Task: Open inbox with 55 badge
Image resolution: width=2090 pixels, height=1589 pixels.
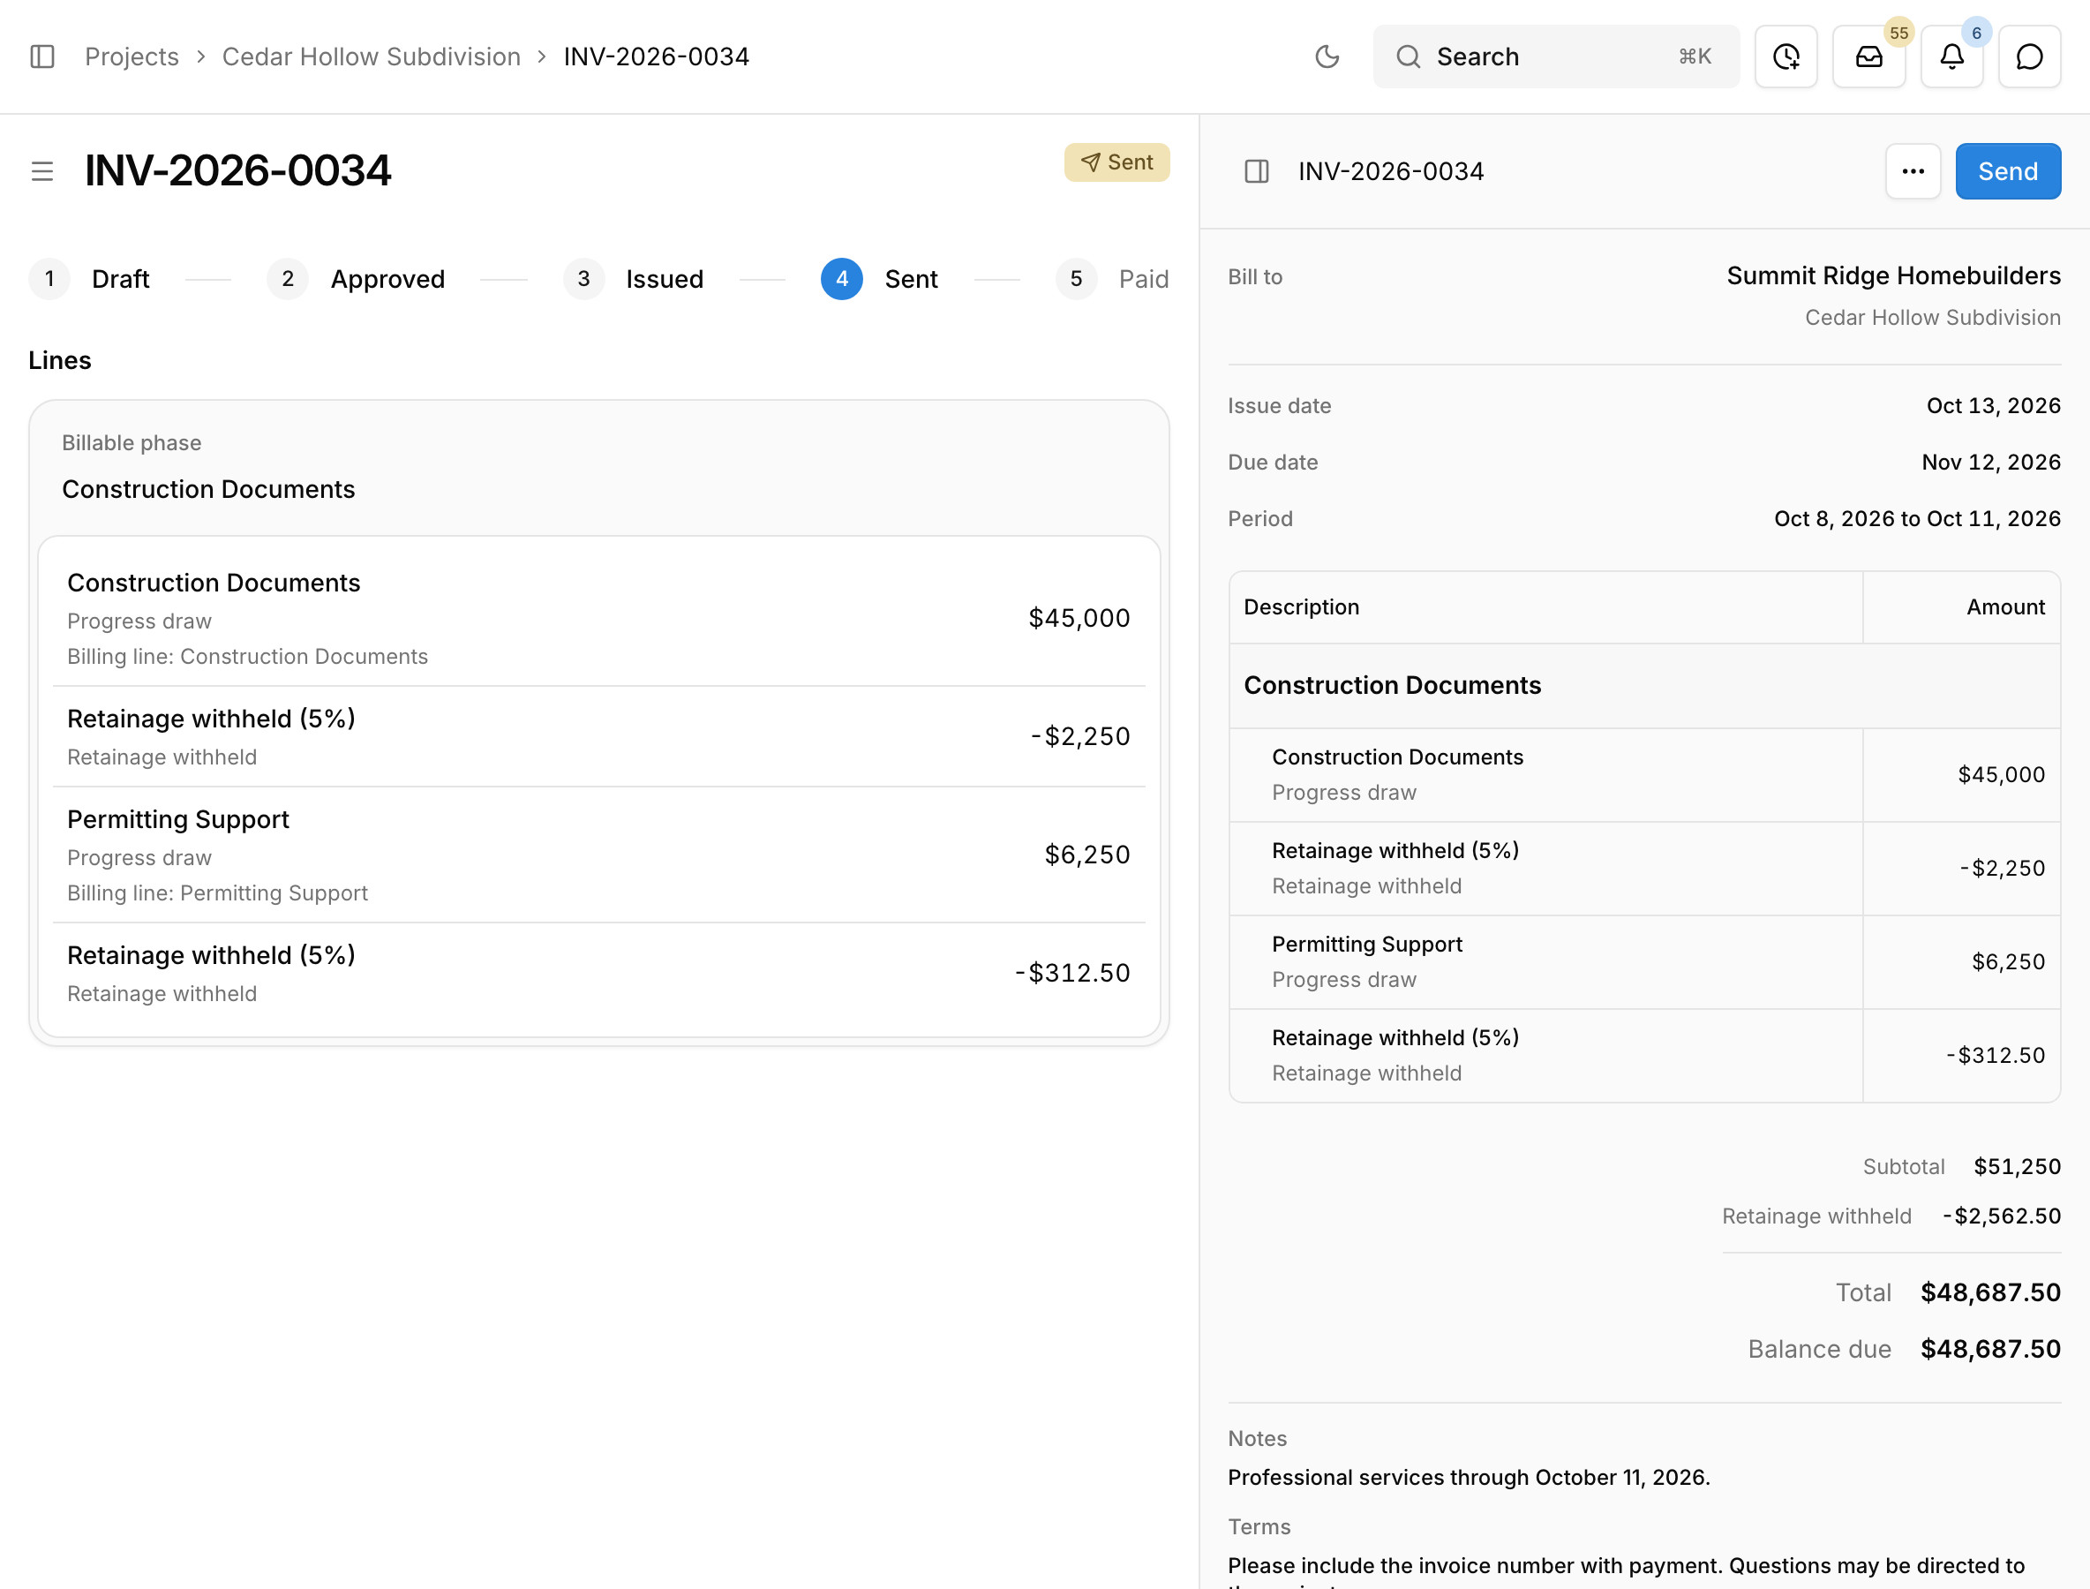Action: click(x=1868, y=56)
